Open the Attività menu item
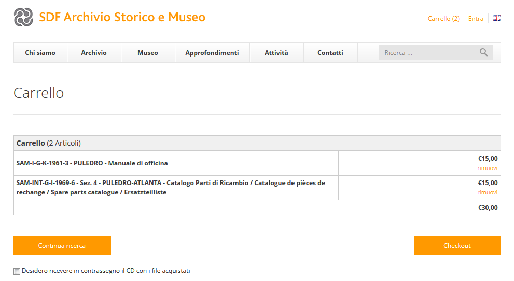This screenshot has height=281, width=514. pos(276,53)
